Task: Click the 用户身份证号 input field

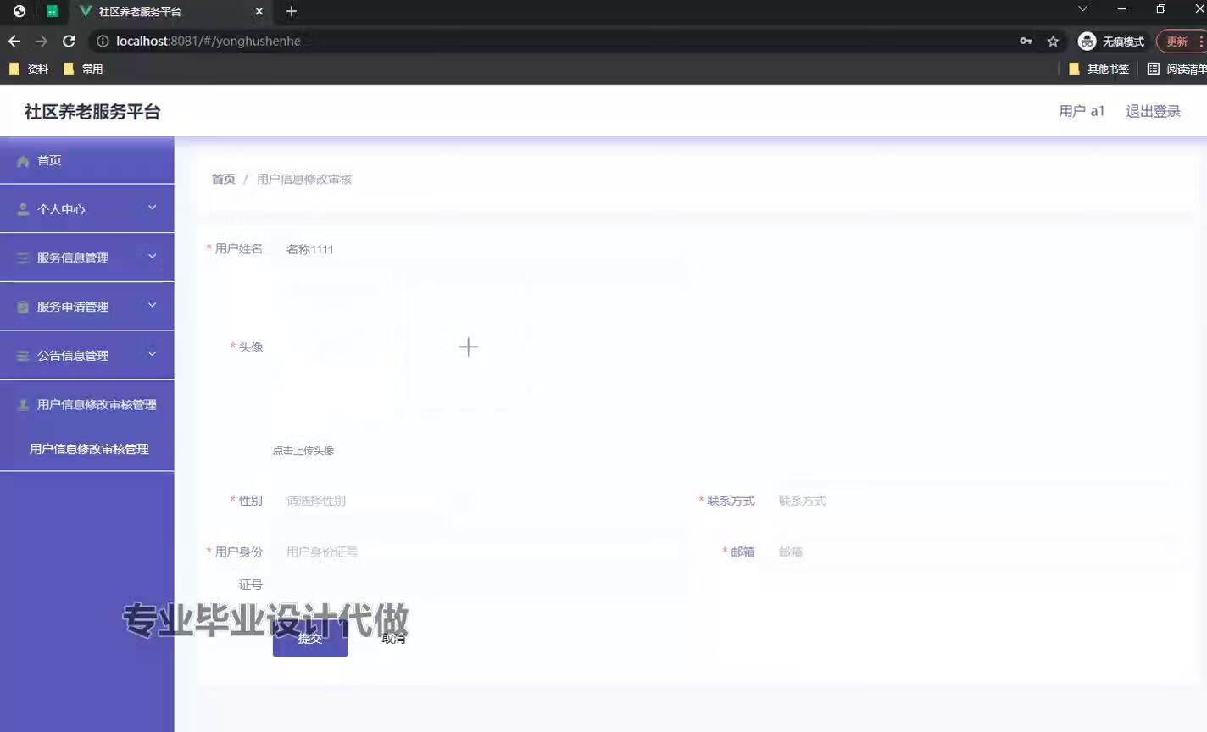Action: pyautogui.click(x=481, y=552)
